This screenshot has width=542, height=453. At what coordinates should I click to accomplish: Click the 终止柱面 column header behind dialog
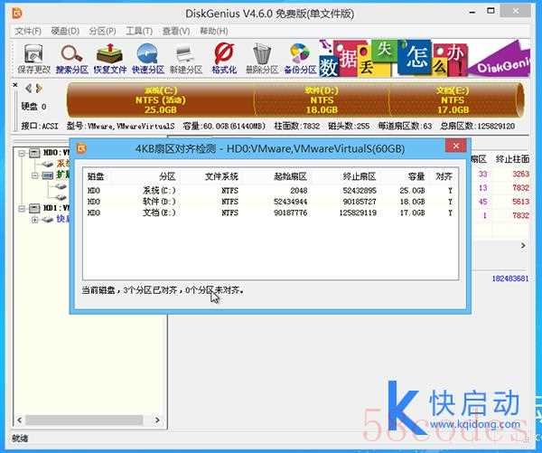click(x=512, y=159)
